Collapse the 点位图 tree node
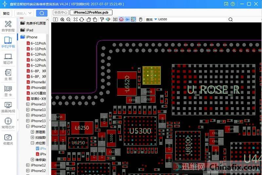Viewport: 262px width, 175px height. click(32, 143)
